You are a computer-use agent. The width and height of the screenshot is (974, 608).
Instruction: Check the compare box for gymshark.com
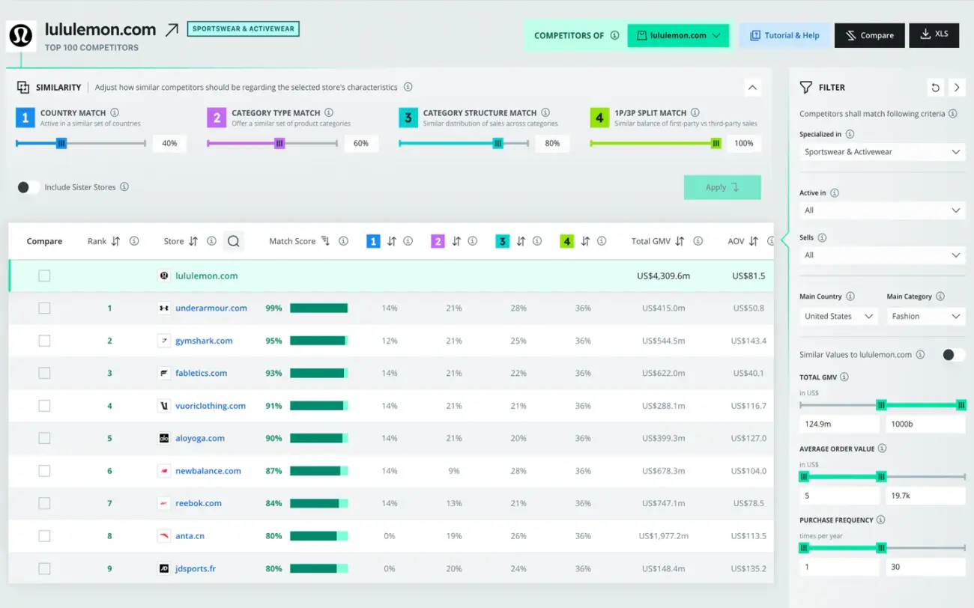point(44,341)
